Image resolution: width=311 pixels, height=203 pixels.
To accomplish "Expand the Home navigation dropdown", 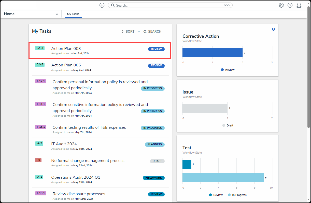I will 57,14.
